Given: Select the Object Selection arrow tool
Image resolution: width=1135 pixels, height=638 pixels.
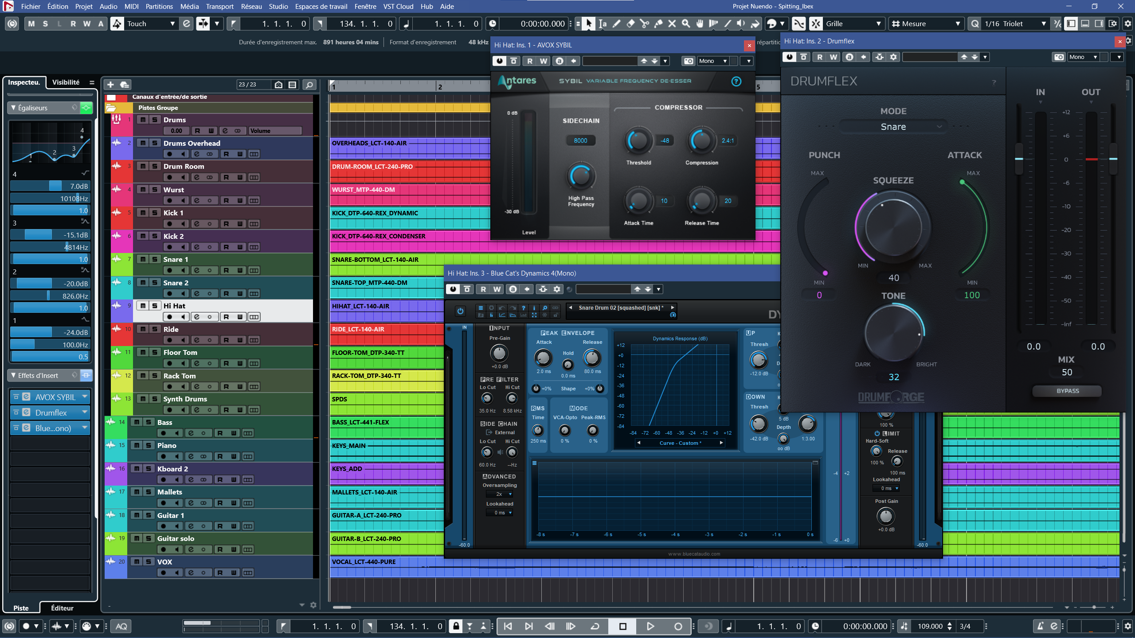Looking at the screenshot, I should coord(588,24).
